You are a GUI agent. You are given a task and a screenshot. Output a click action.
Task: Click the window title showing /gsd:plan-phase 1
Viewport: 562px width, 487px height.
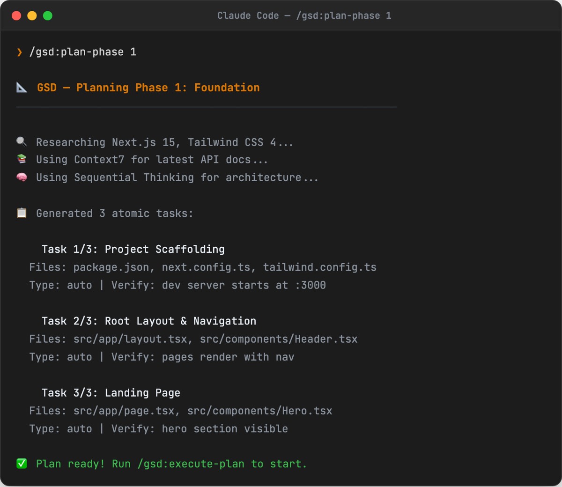coord(304,15)
